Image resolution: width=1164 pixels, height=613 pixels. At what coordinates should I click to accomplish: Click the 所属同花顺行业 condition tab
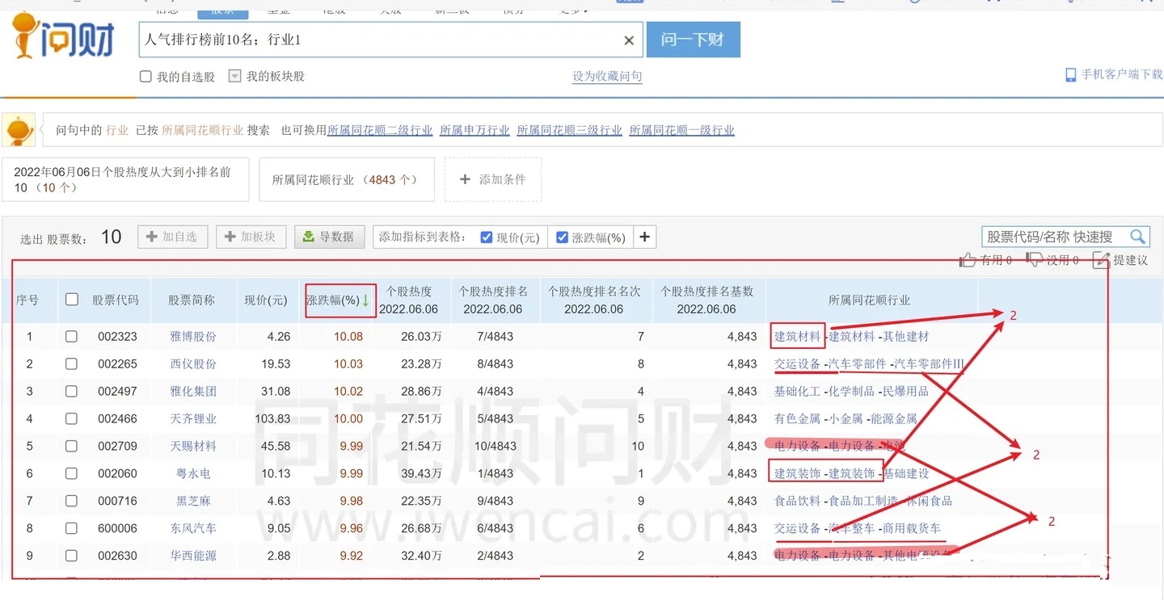click(x=346, y=179)
